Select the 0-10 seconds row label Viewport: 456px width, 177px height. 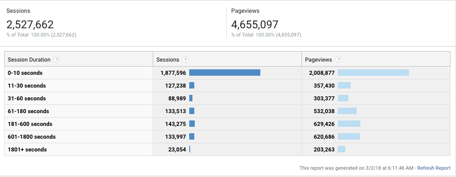(25, 73)
